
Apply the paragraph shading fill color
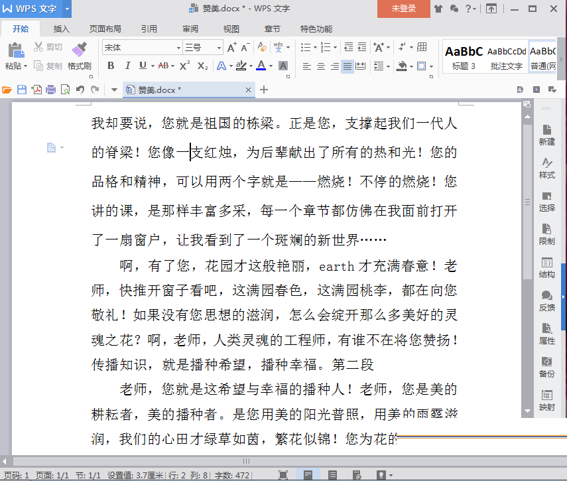point(402,66)
